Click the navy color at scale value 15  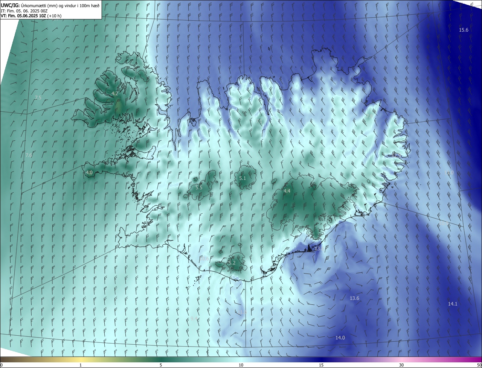click(x=321, y=360)
